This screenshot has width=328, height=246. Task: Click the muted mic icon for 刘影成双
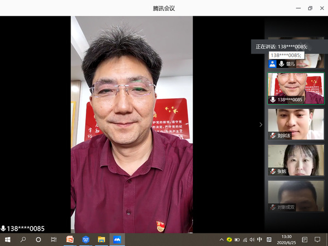(x=272, y=207)
